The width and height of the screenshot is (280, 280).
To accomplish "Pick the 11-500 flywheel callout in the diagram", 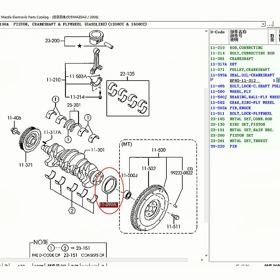I will [158, 150].
